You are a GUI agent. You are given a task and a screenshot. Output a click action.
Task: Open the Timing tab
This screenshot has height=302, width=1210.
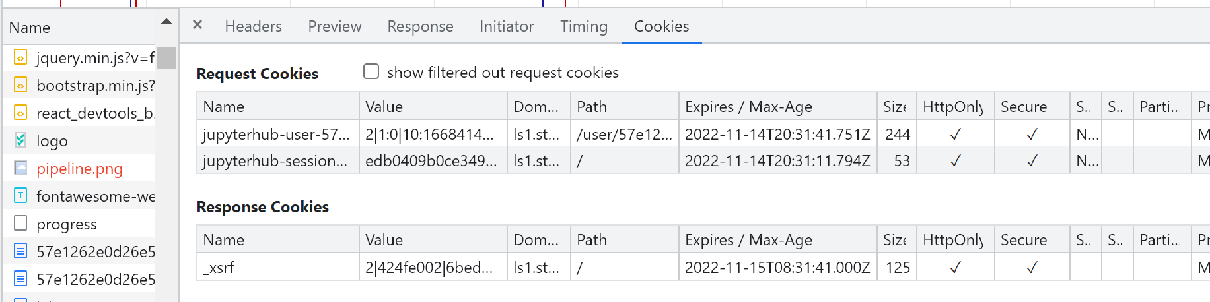coord(584,26)
